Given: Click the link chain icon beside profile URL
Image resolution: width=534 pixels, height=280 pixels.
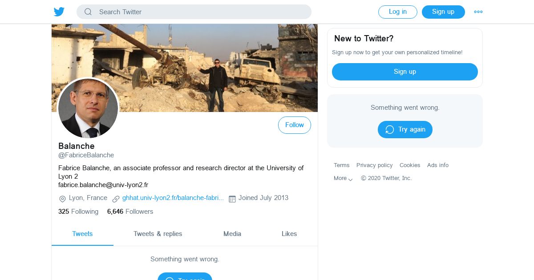Looking at the screenshot, I should [x=116, y=199].
